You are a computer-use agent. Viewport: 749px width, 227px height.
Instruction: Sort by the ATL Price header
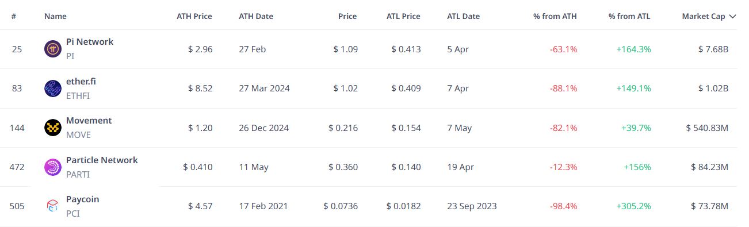coord(404,16)
